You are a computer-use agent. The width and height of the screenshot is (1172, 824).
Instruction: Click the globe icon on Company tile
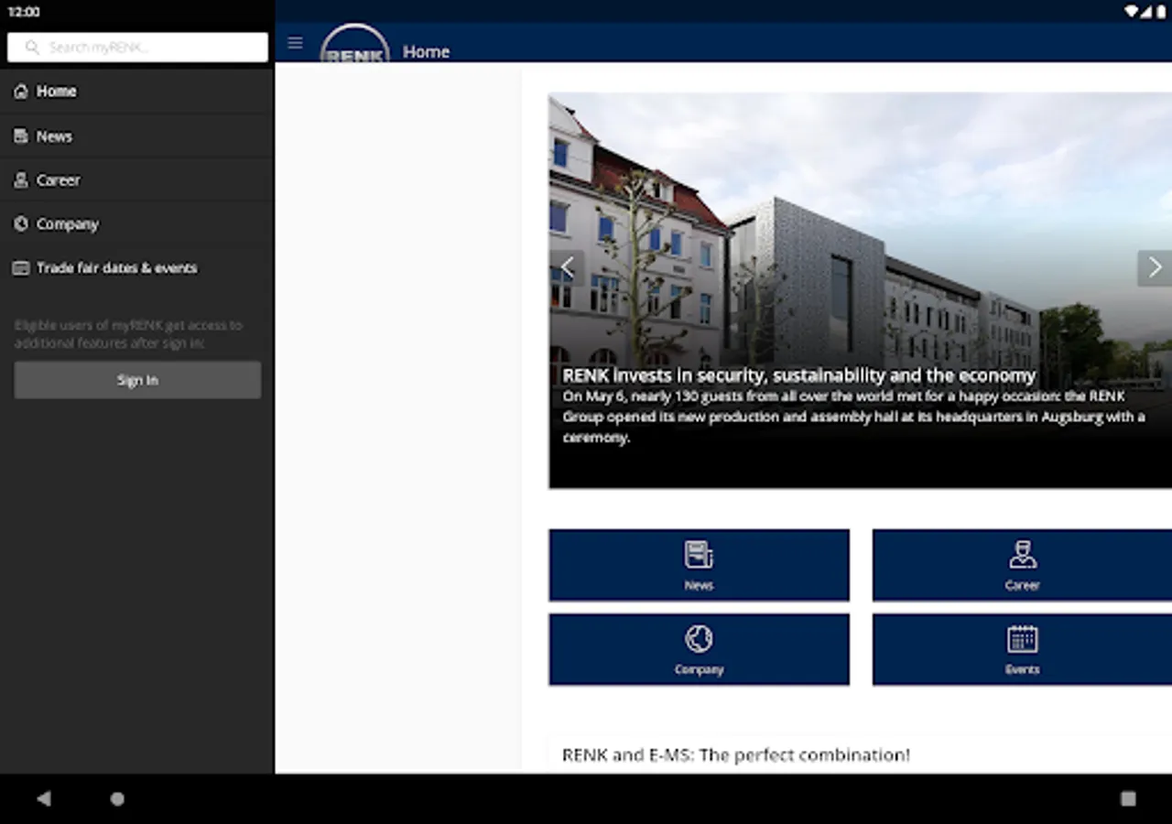pyautogui.click(x=699, y=639)
